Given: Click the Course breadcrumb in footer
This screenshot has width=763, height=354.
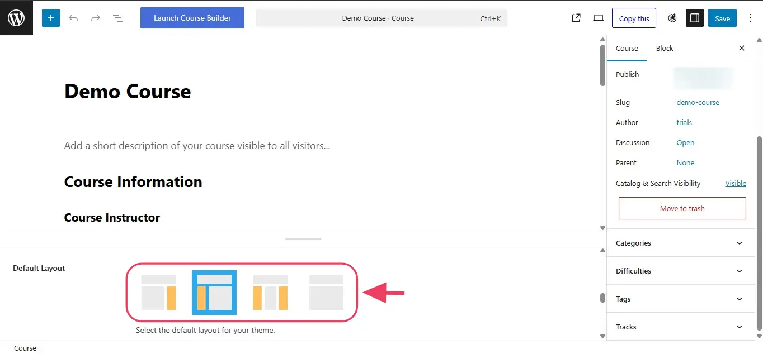Looking at the screenshot, I should coord(25,348).
